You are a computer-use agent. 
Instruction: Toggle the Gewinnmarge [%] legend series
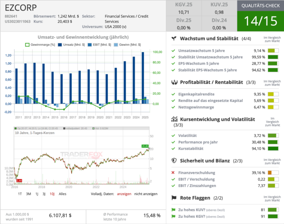pos(39,45)
